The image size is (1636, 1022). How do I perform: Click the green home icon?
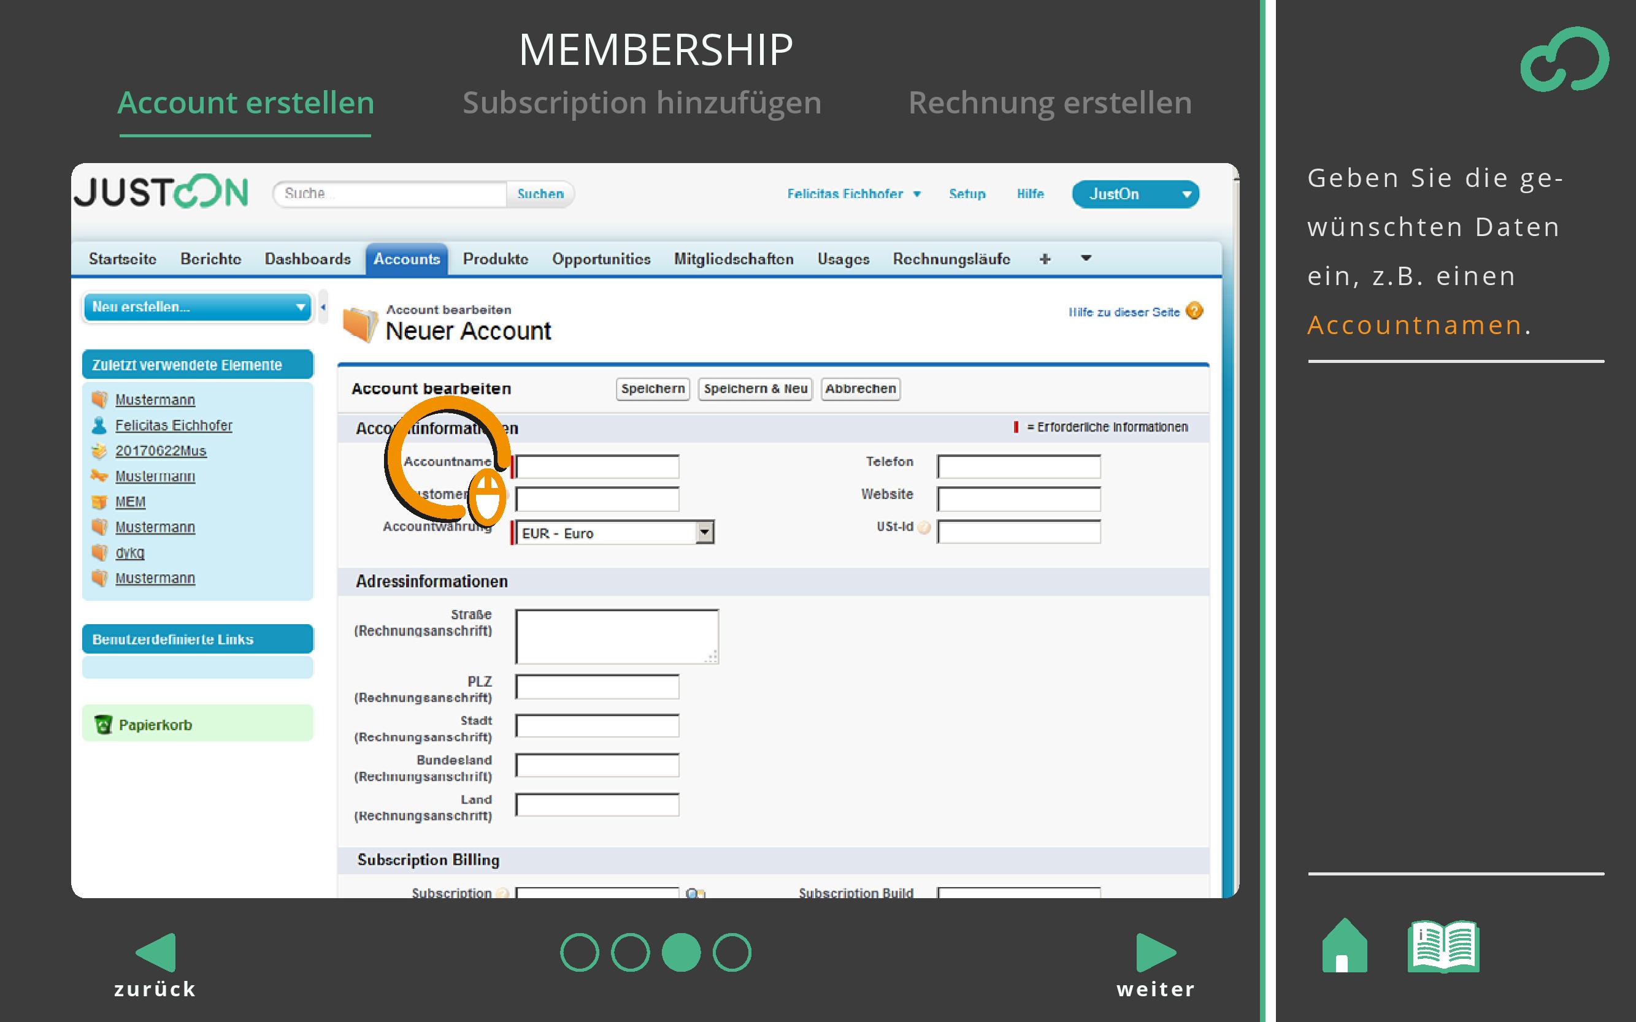point(1344,947)
